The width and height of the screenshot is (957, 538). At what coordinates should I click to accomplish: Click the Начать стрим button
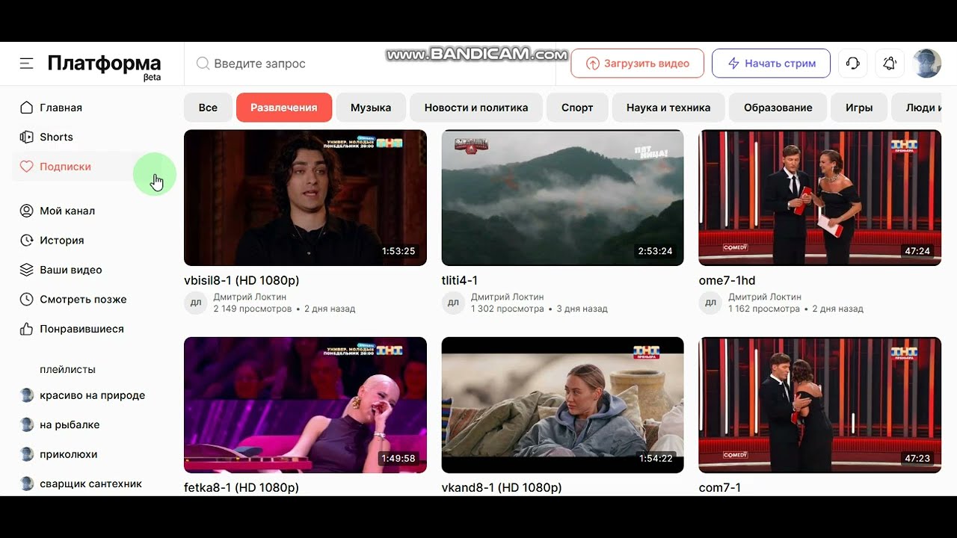(x=771, y=64)
